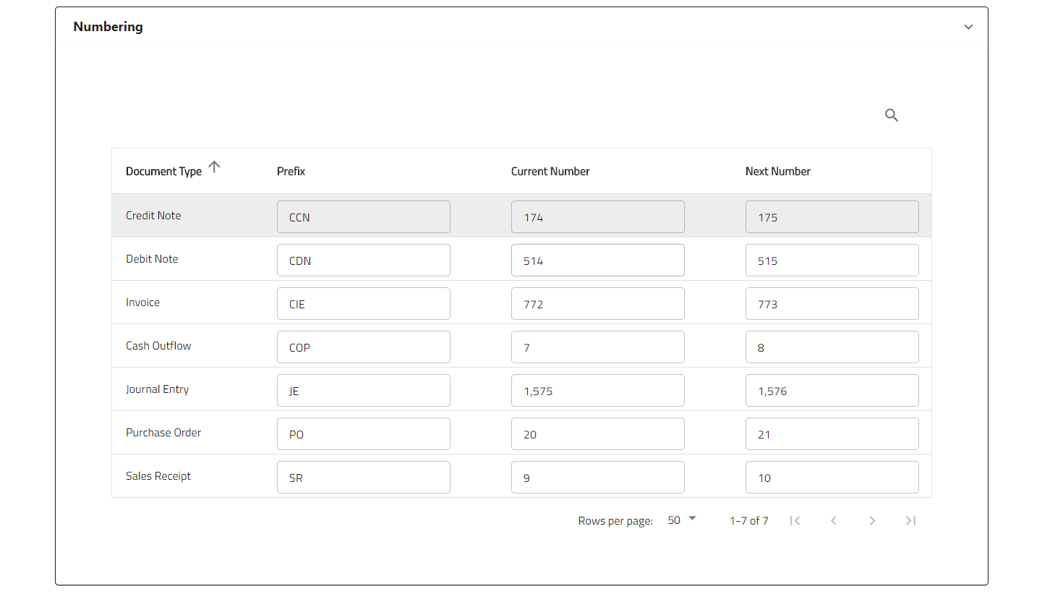This screenshot has width=1042, height=597.
Task: Select the Purchase Order prefix field
Action: point(363,434)
